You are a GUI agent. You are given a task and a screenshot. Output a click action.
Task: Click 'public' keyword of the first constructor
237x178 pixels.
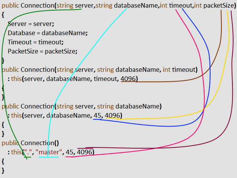[10, 6]
